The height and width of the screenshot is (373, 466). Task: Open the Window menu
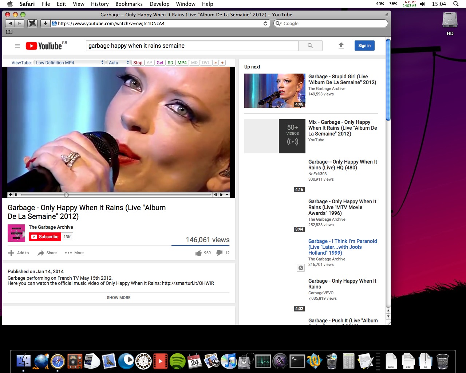point(186,4)
